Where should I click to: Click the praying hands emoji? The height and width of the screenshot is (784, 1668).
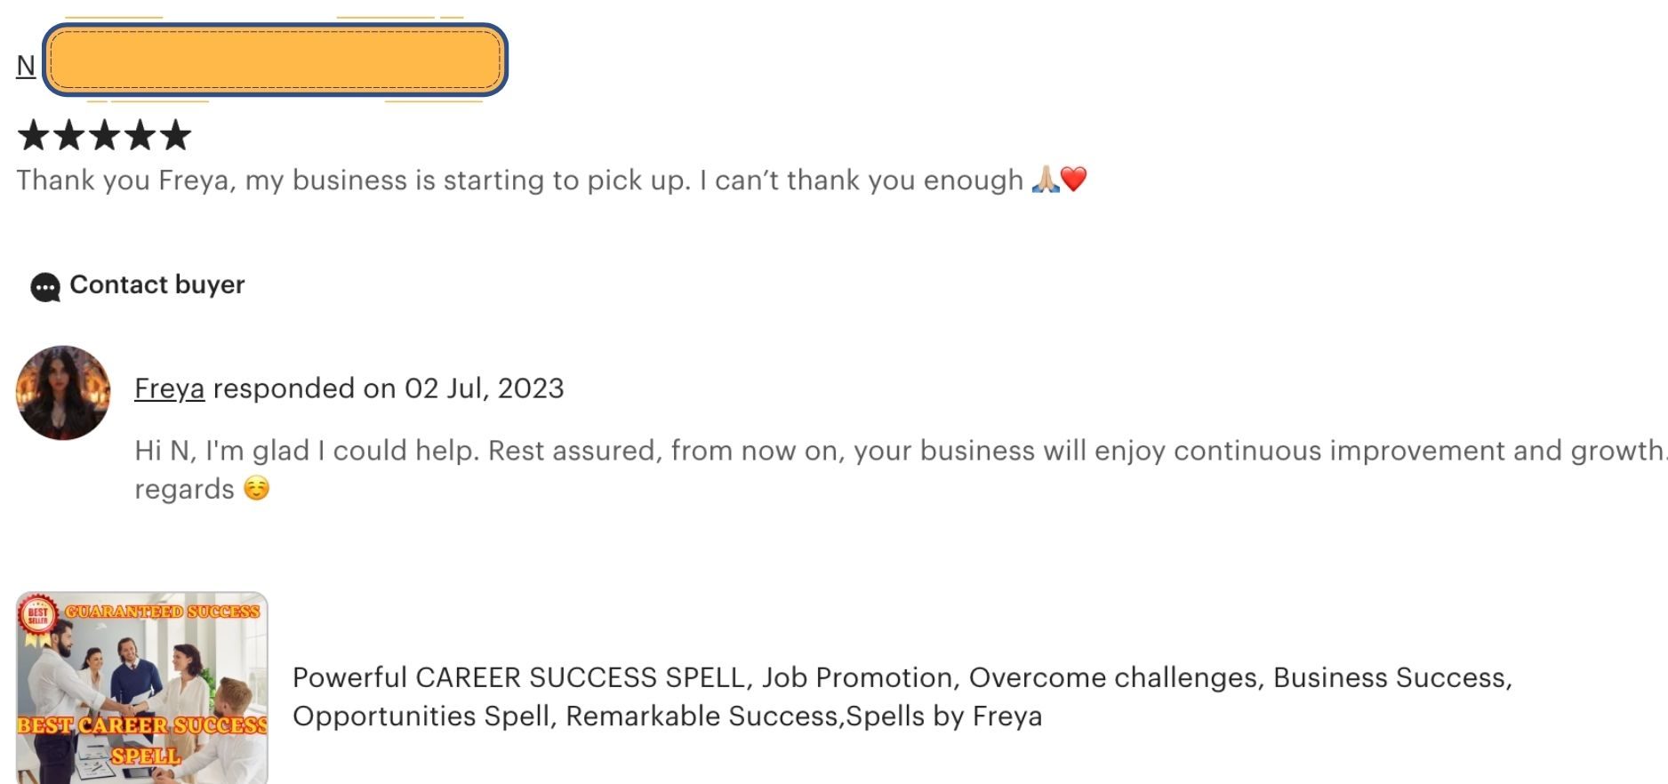[x=1045, y=180]
